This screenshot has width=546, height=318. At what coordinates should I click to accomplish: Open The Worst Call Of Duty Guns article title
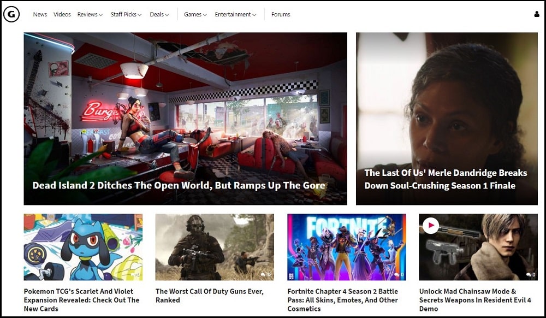pos(210,296)
